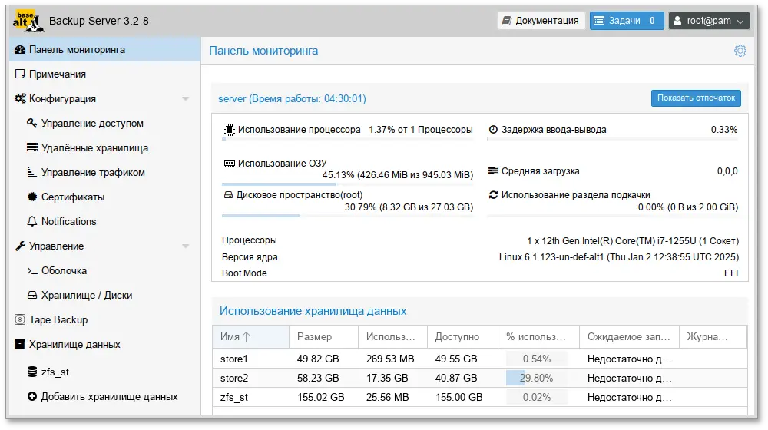Open Оболочка terminal shell item

tap(64, 271)
